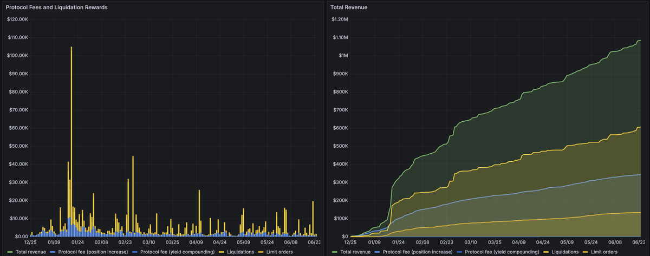Click the $500K y-axis label
The image size is (650, 256).
[x=341, y=146]
